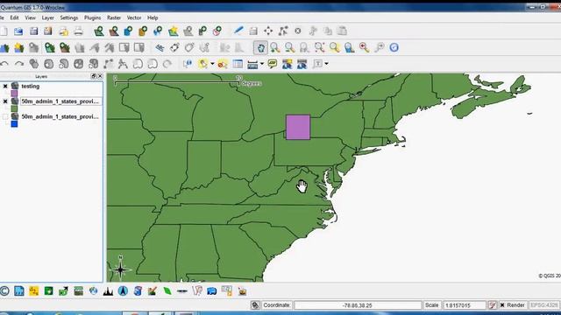The height and width of the screenshot is (315, 561).
Task: Open the Select Features dropdown arrow
Action: coord(212,64)
